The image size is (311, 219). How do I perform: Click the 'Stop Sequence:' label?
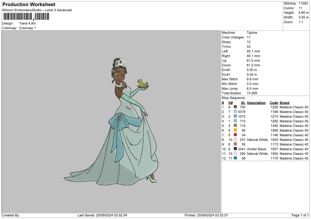pos(234,98)
